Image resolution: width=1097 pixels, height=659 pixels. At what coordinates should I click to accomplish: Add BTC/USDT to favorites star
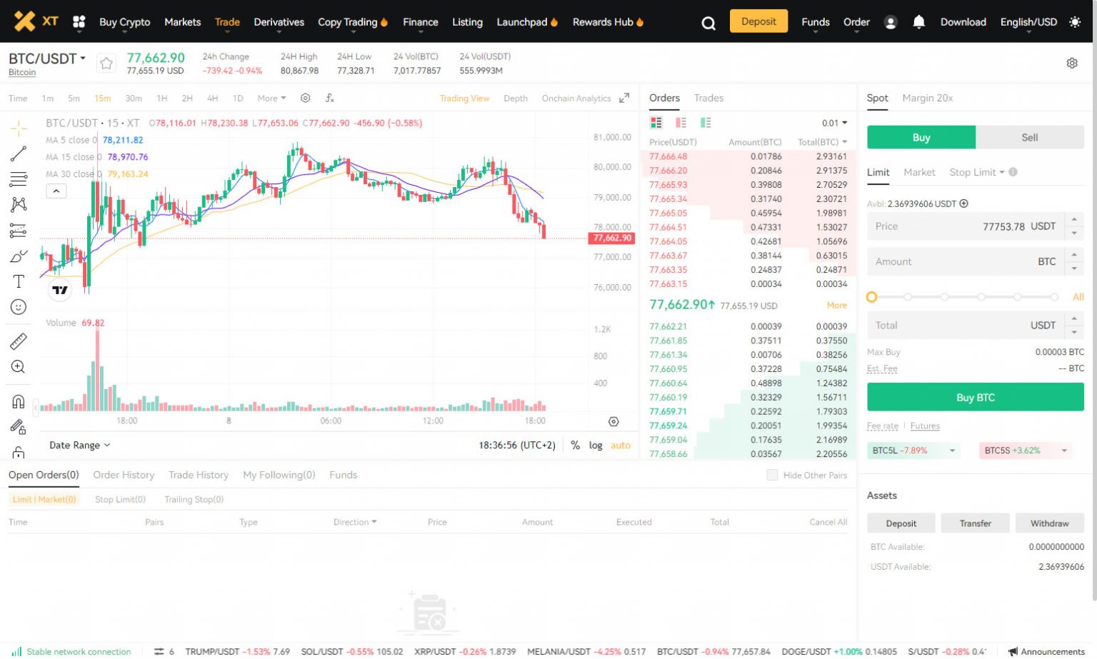pyautogui.click(x=106, y=64)
